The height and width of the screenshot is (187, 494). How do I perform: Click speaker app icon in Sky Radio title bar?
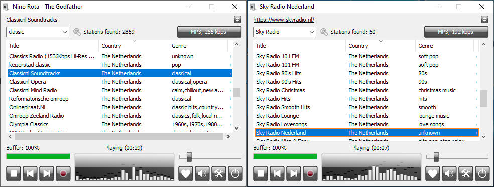point(253,7)
